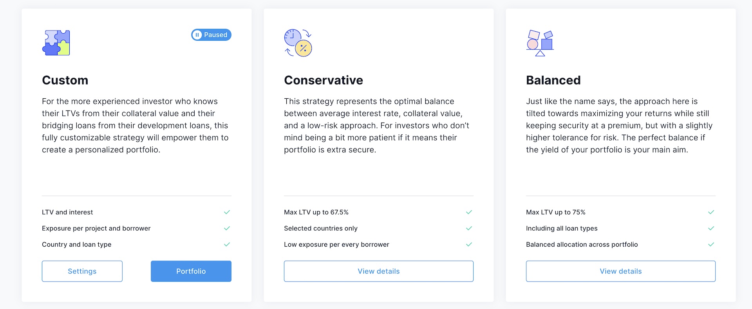752x309 pixels.
Task: Click checkmark beside Selected countries only
Action: pyautogui.click(x=469, y=228)
